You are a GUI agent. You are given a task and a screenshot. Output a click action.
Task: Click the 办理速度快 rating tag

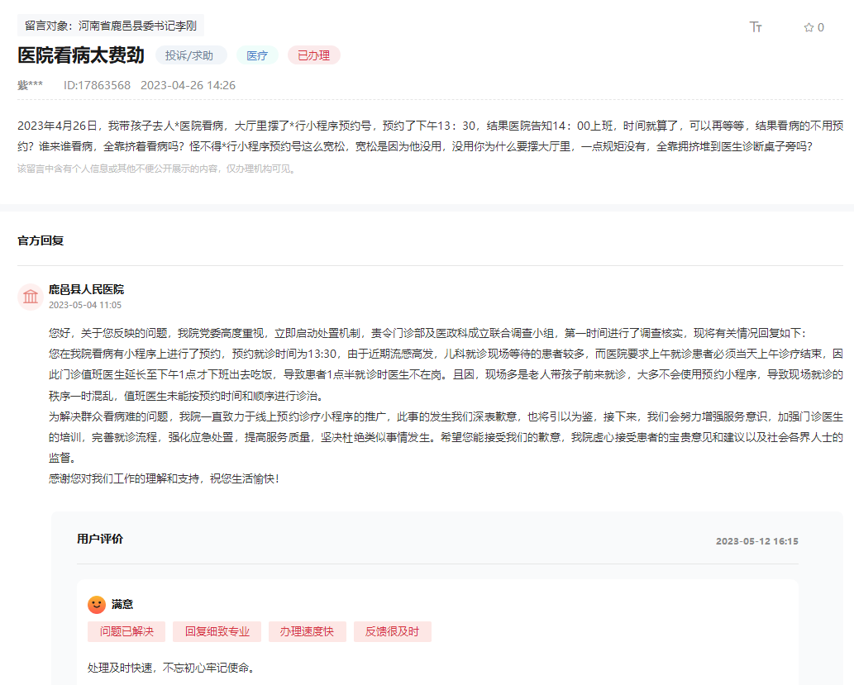click(x=308, y=631)
